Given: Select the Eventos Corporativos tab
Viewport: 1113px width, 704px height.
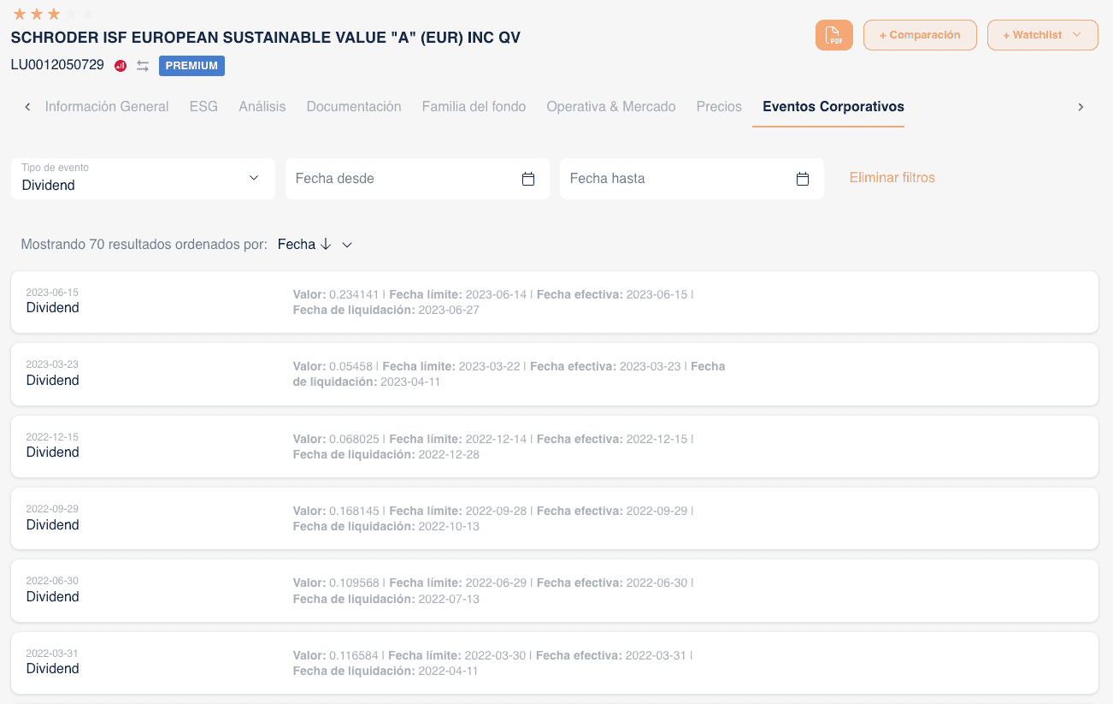Looking at the screenshot, I should coord(833,107).
